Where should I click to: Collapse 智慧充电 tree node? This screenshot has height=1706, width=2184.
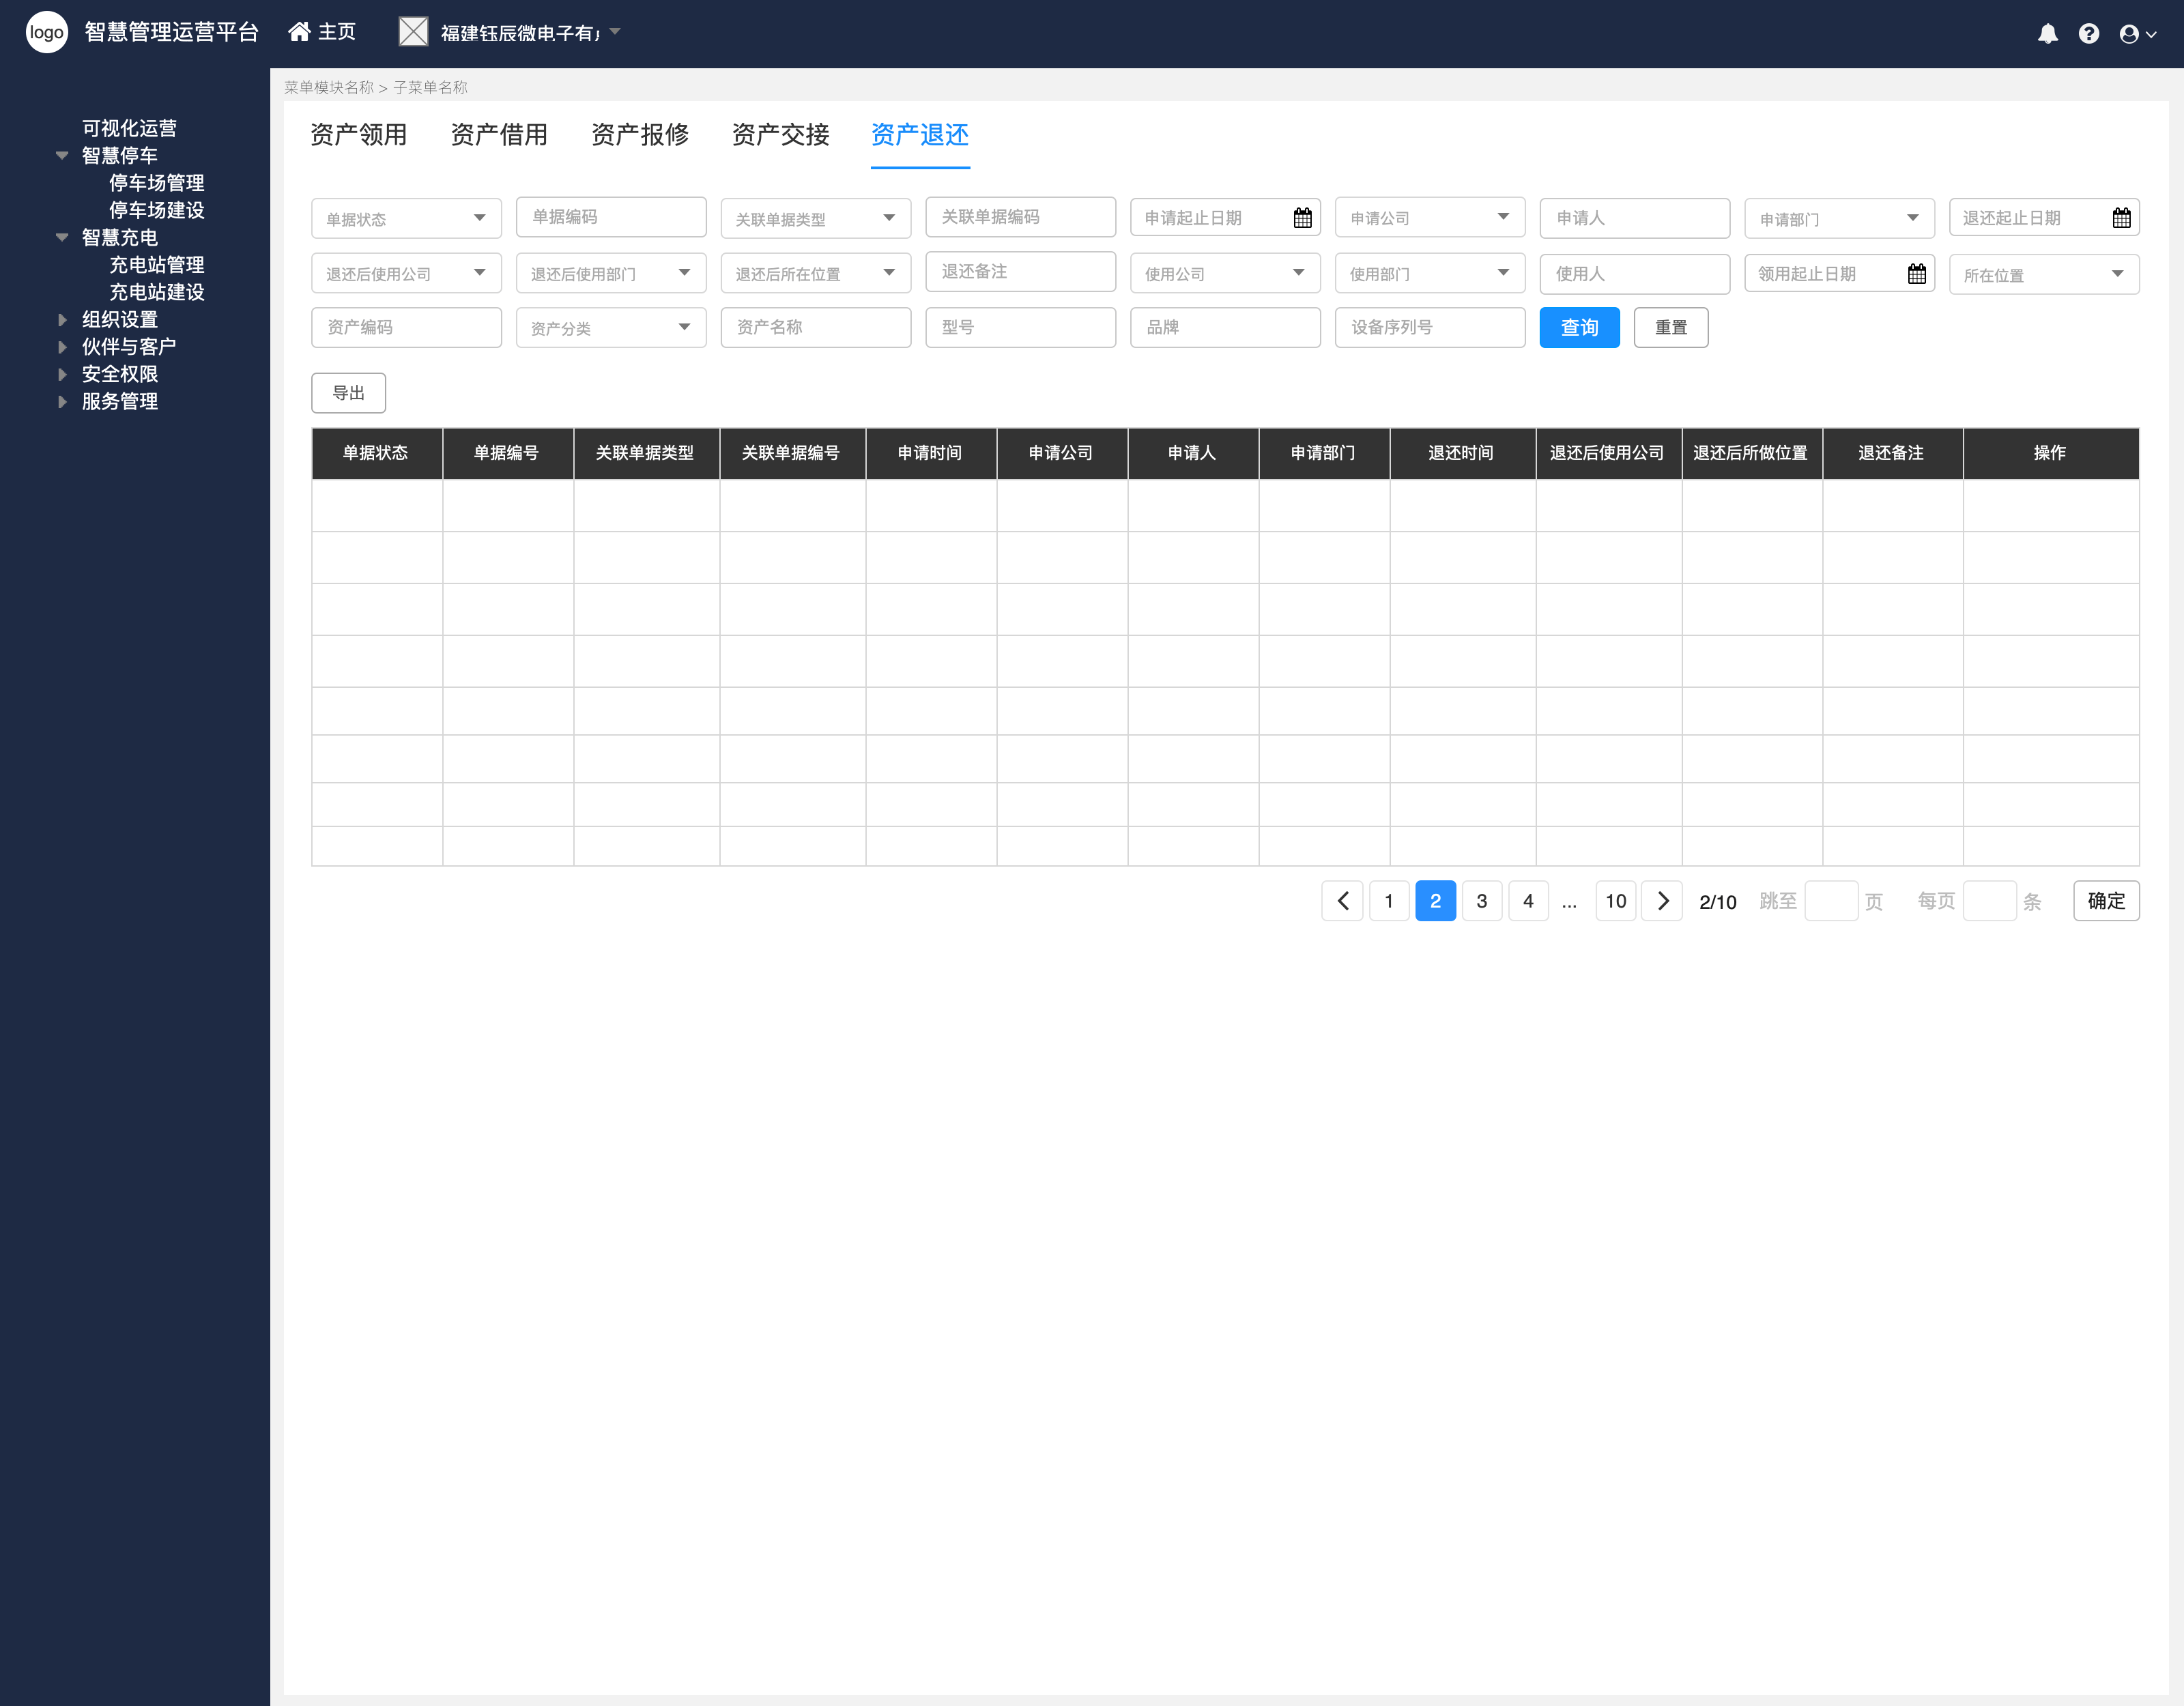tap(62, 238)
